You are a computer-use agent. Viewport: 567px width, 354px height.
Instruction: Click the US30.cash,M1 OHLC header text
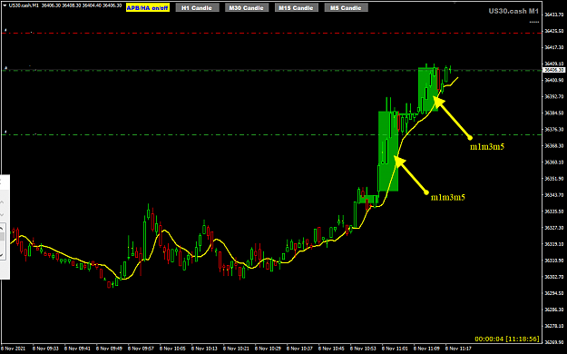coord(65,5)
